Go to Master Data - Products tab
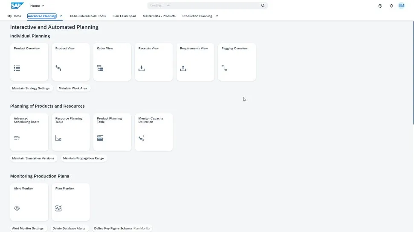Screen dimensions: 414x232 tap(159, 16)
